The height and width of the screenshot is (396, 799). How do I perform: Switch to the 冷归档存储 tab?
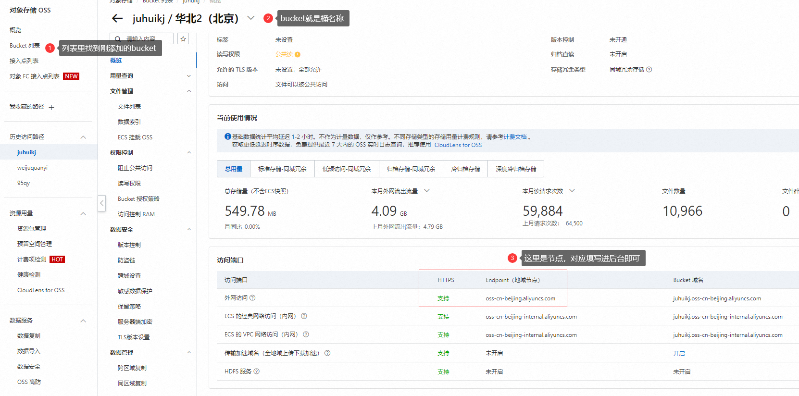pos(465,169)
